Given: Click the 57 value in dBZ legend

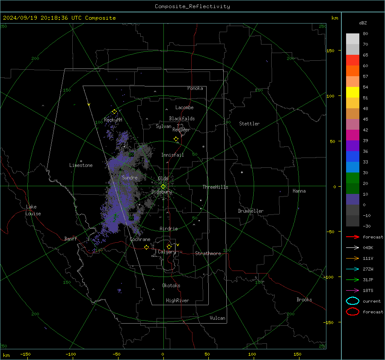Looking at the screenshot, I should click(365, 77).
